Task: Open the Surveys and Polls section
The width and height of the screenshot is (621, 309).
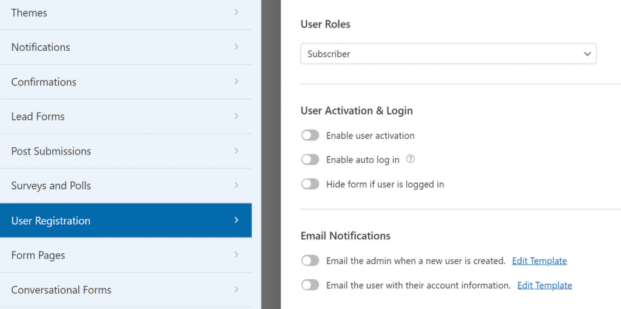Action: click(x=126, y=185)
